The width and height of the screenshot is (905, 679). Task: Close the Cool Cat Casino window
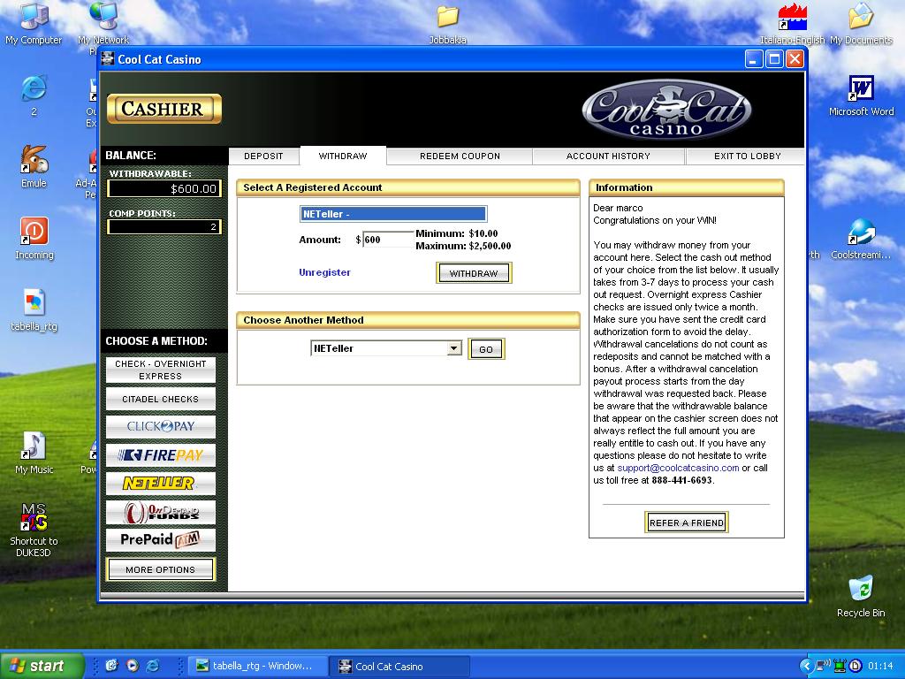pos(795,59)
